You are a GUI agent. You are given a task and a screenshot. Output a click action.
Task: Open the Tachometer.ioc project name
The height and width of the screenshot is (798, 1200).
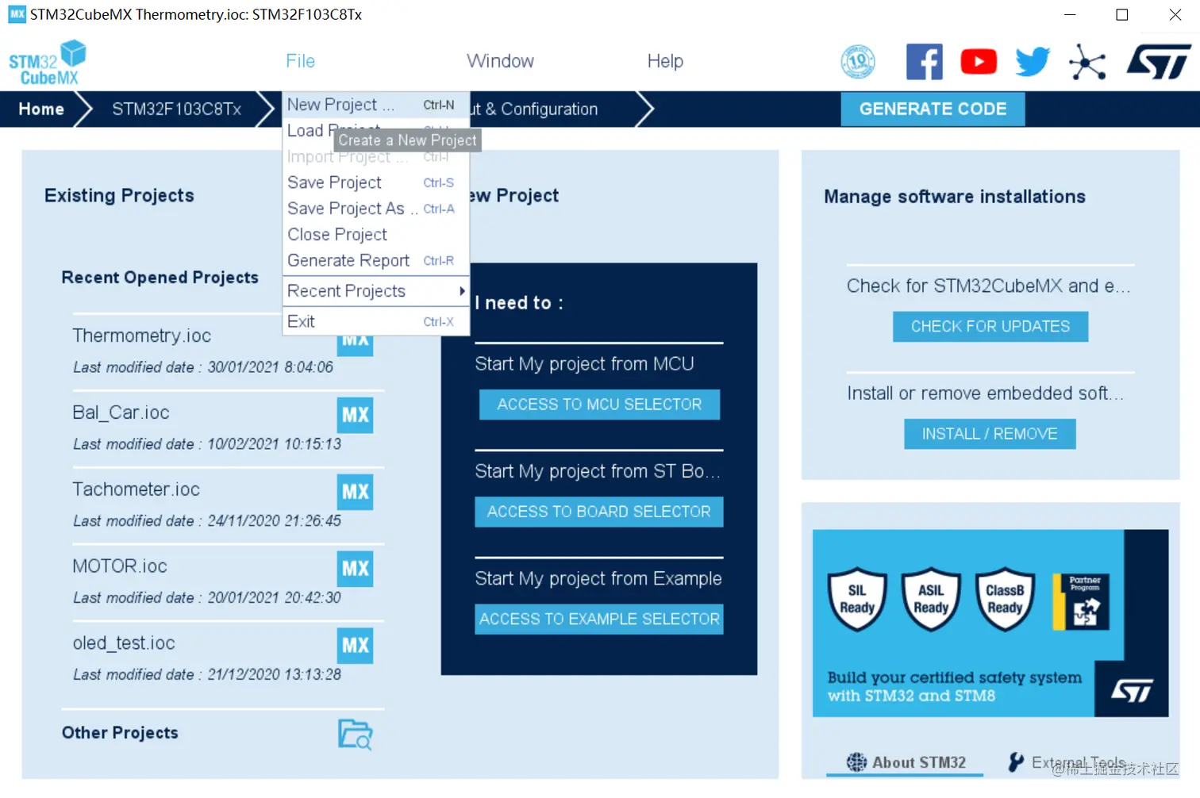click(136, 489)
